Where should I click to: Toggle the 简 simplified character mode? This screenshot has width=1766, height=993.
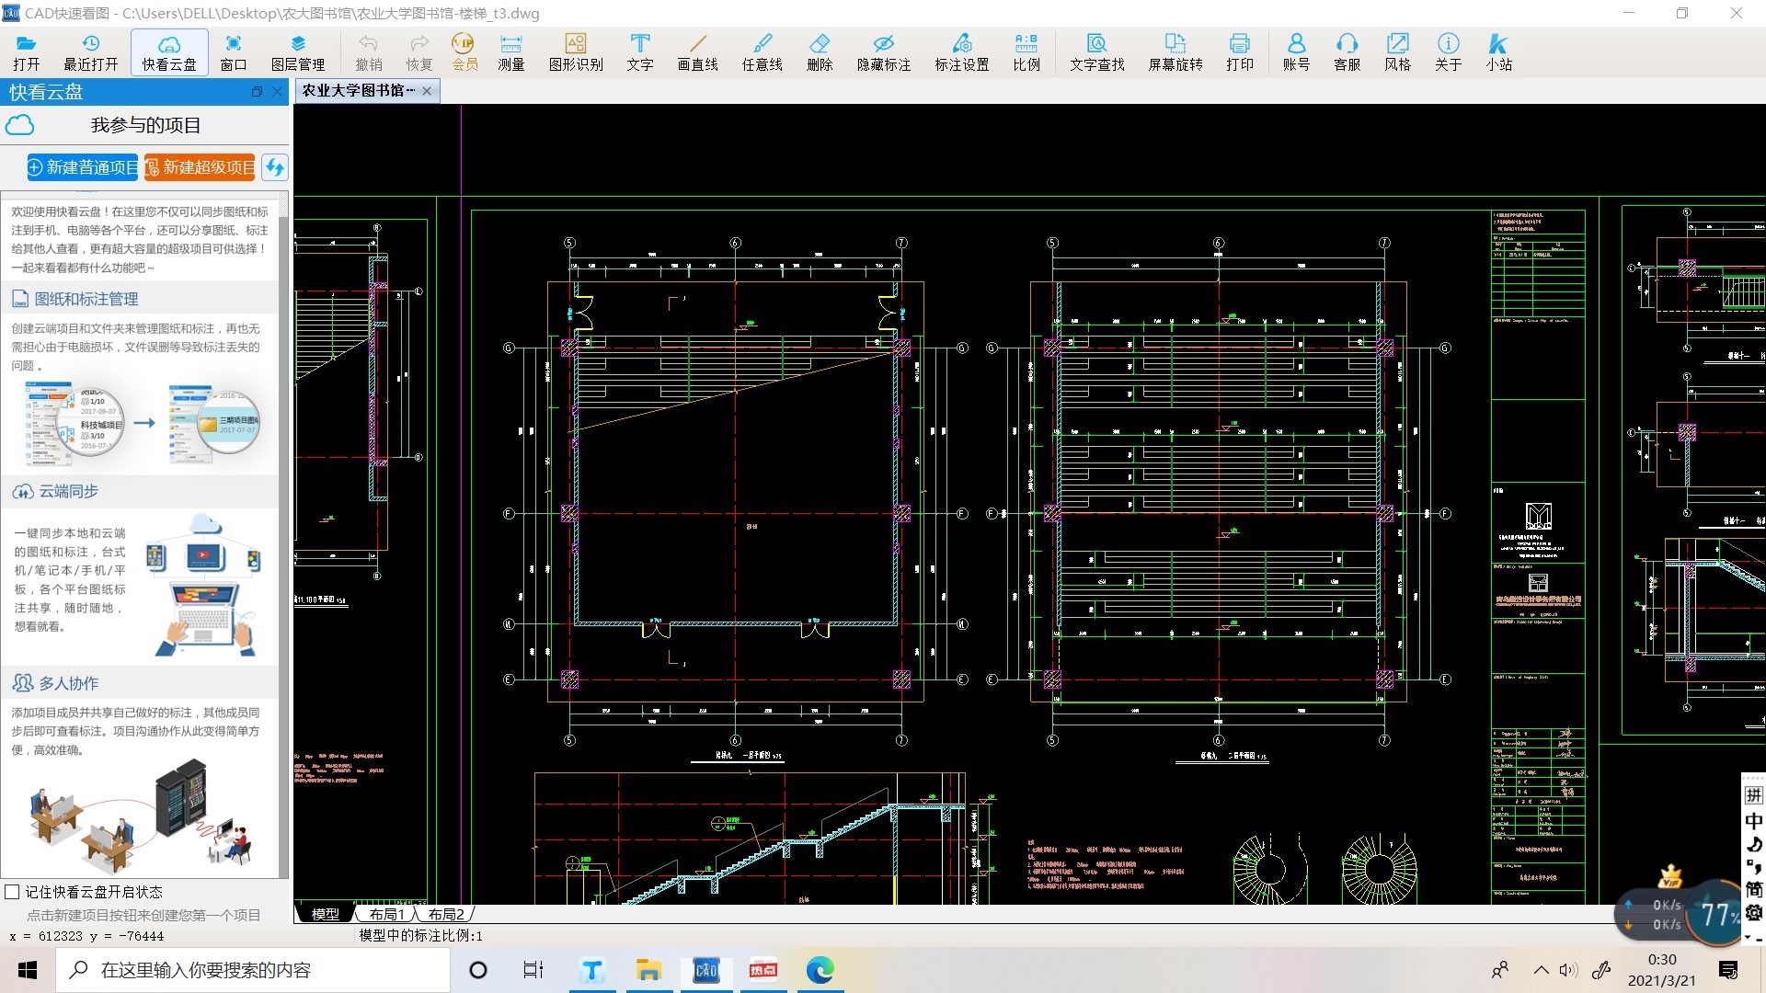click(x=1753, y=889)
